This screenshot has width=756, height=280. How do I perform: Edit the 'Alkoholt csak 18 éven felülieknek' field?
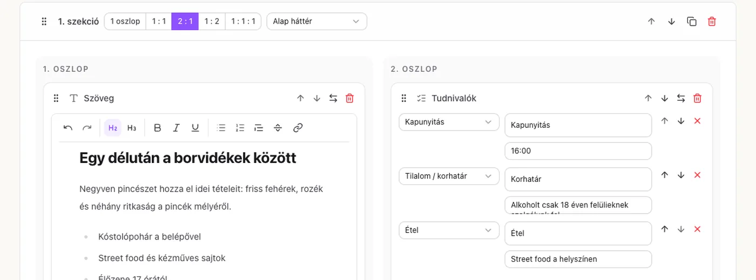578,205
